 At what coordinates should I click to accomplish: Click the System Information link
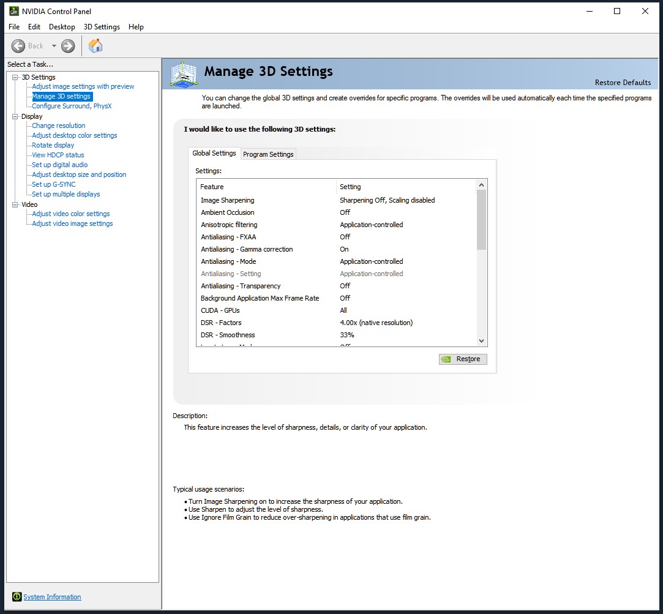[x=52, y=597]
